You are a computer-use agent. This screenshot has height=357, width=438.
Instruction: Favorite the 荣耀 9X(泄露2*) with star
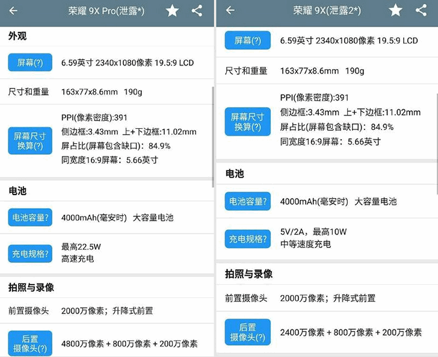pos(395,11)
